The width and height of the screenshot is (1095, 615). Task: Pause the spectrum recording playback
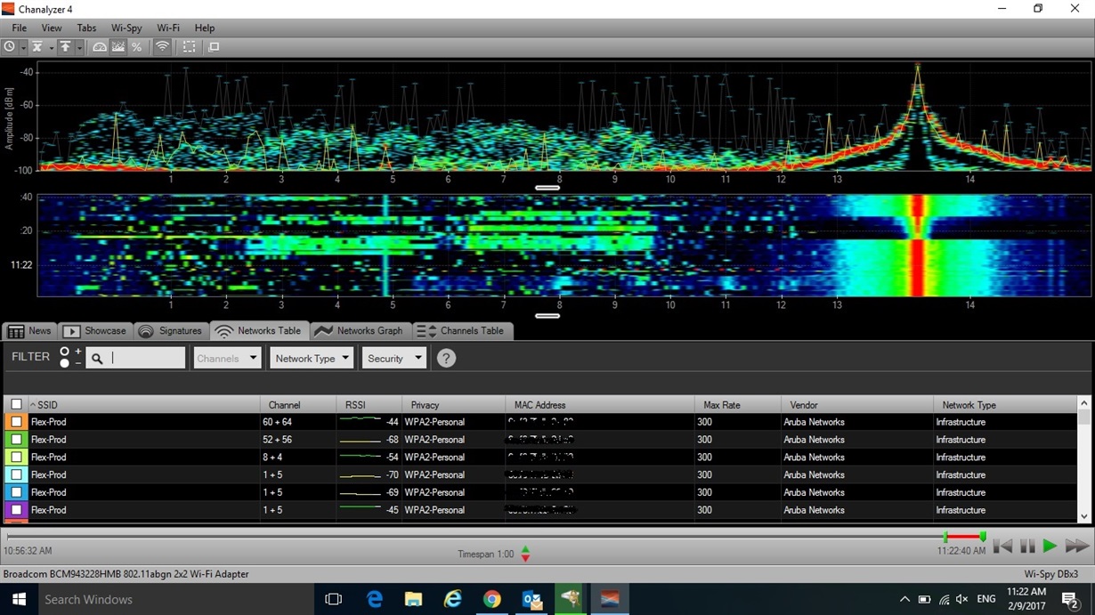1026,546
